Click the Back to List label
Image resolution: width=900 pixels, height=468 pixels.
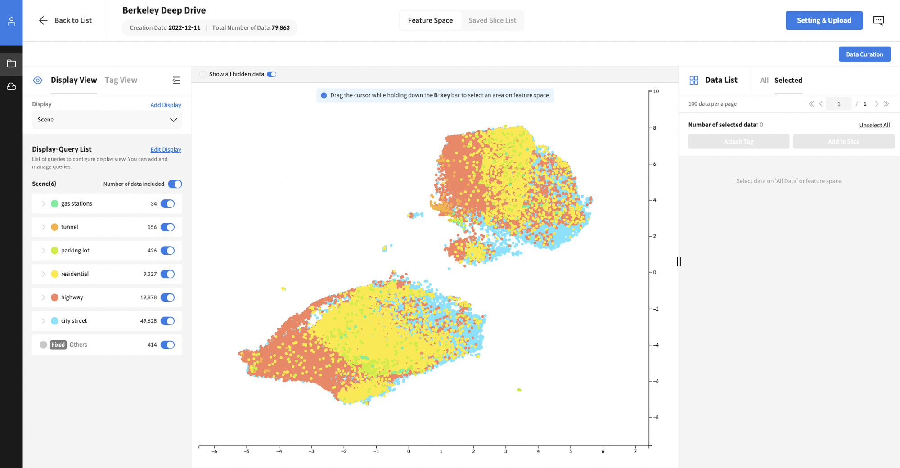pyautogui.click(x=73, y=20)
